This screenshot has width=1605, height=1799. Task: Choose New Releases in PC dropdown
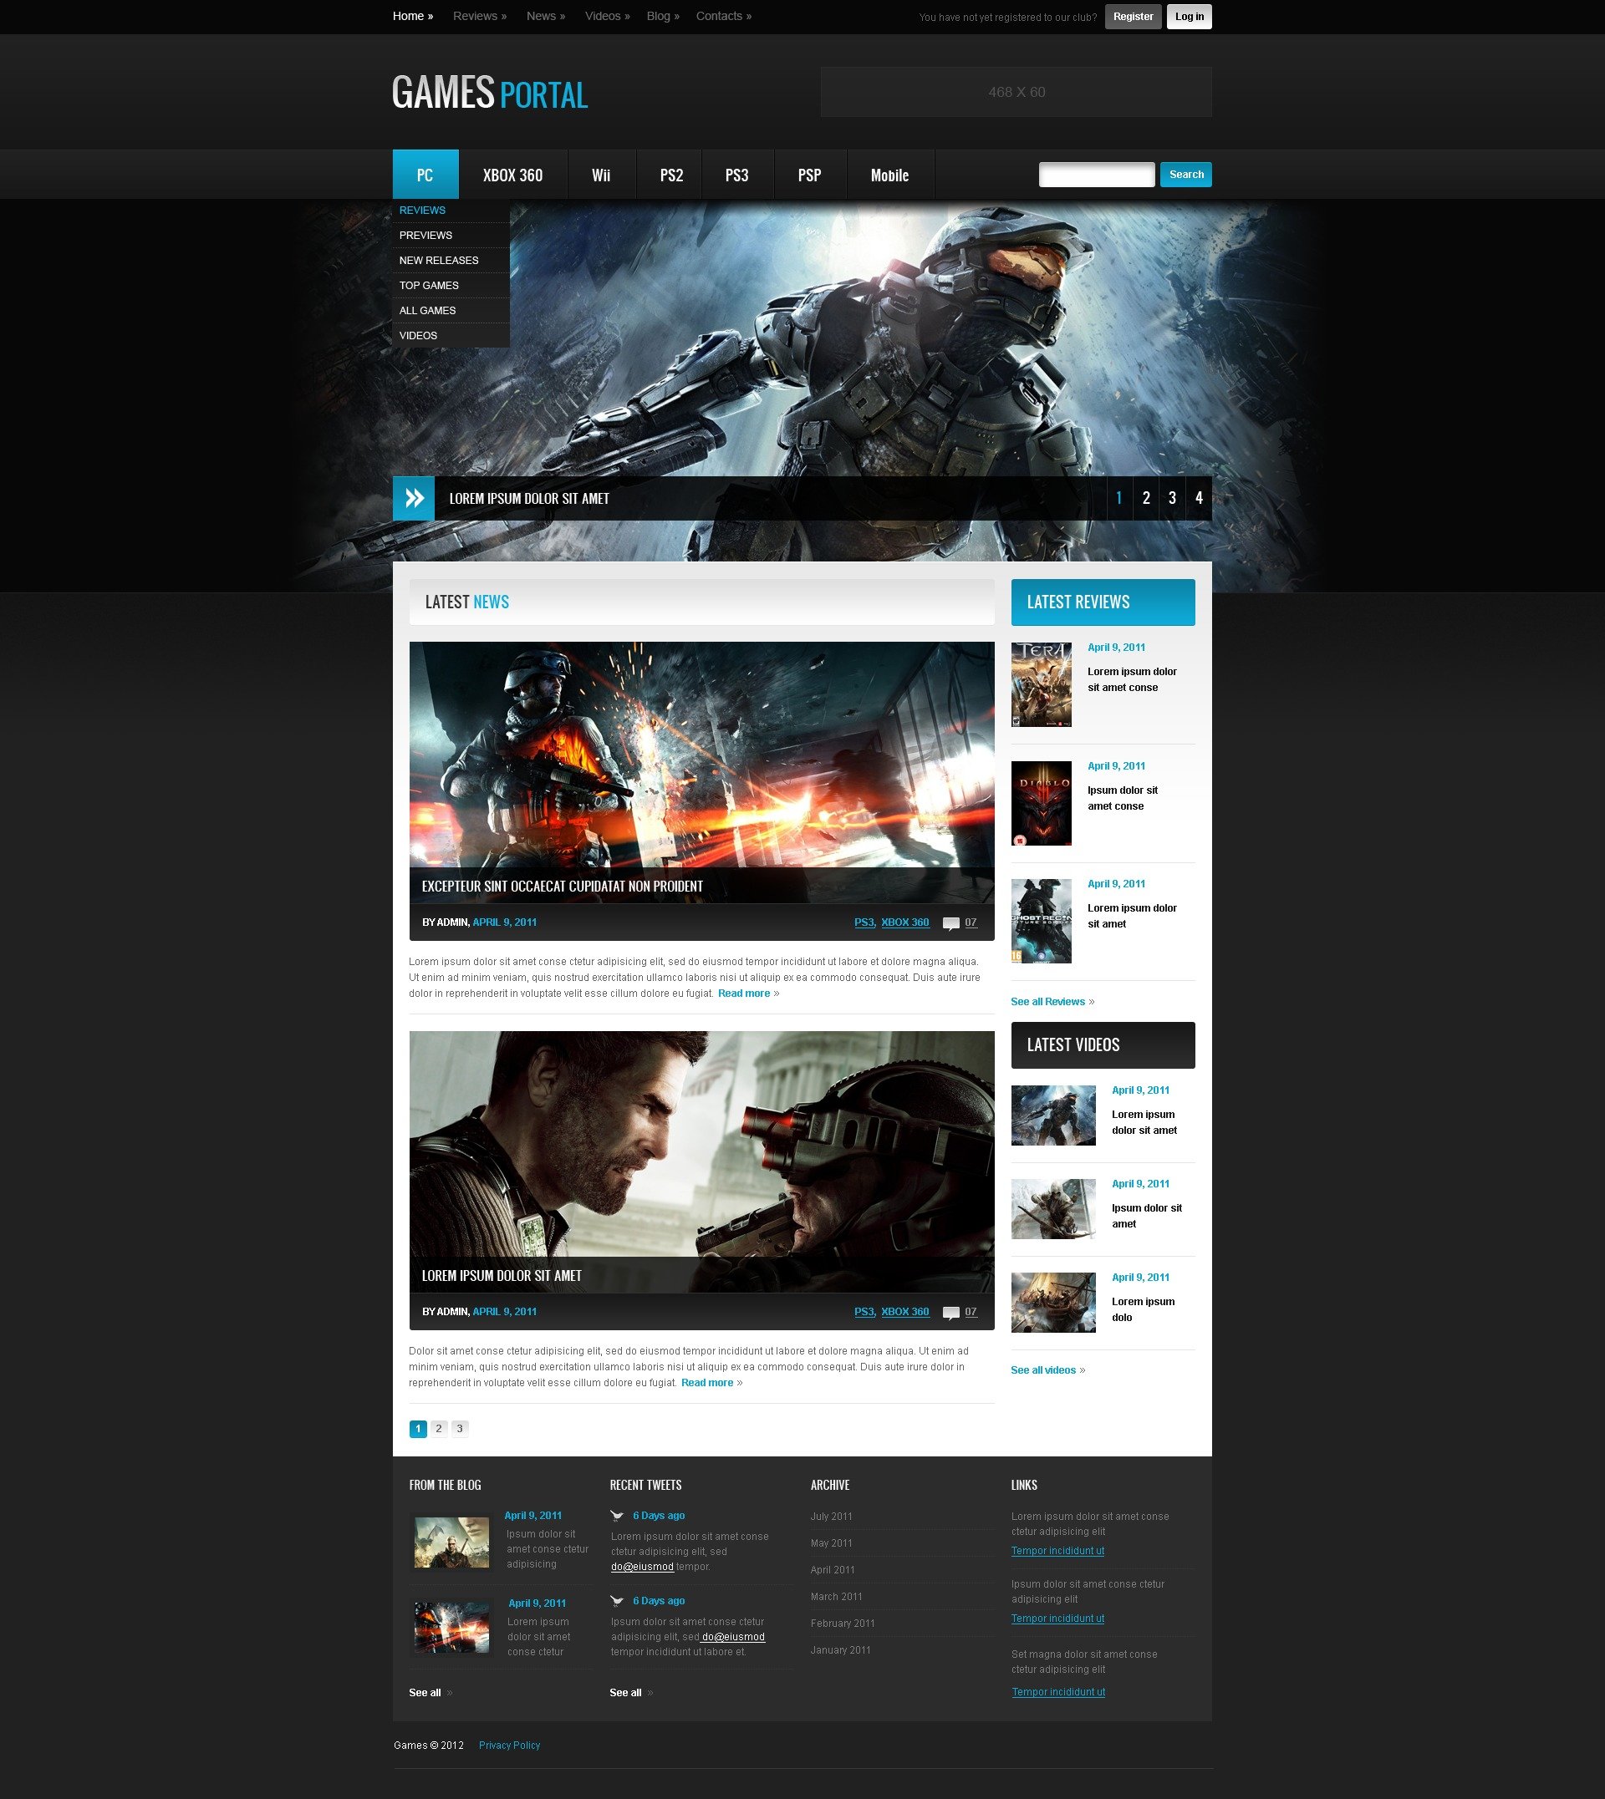coord(451,261)
